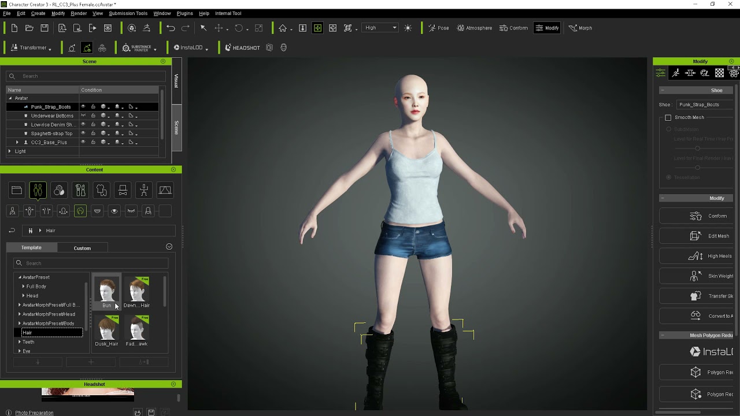Expand the Full Body folder in content tree
Image resolution: width=740 pixels, height=416 pixels.
[23, 287]
